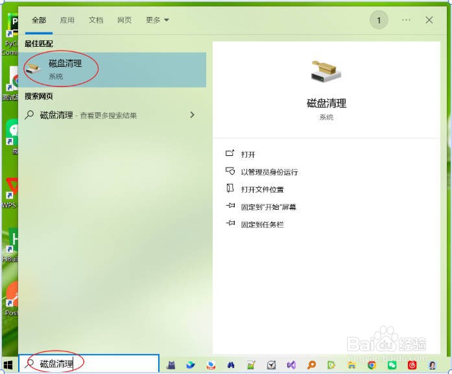452x374 pixels.
Task: Click the Disk Cleanup icon in best match
Action: point(33,68)
